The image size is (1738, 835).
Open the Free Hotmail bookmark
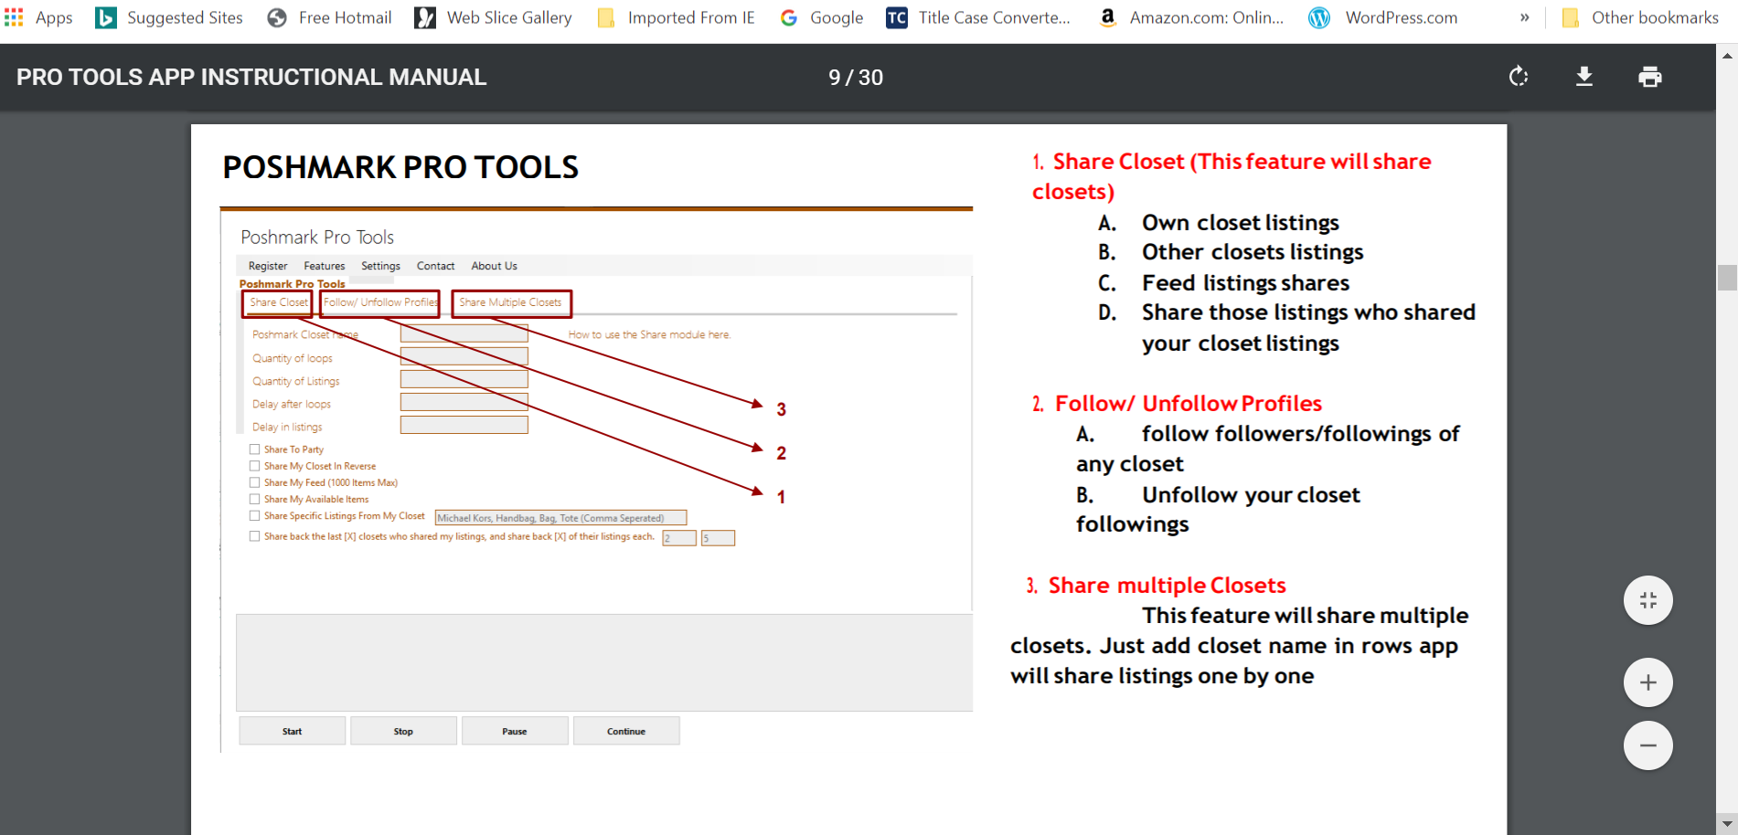(329, 17)
